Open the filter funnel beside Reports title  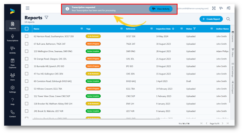pos(46,18)
